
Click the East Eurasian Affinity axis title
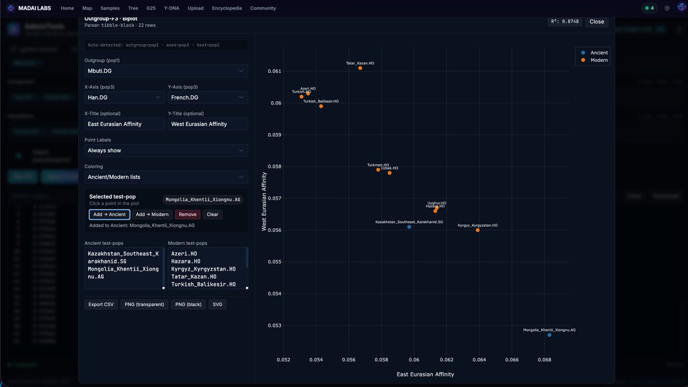point(425,374)
